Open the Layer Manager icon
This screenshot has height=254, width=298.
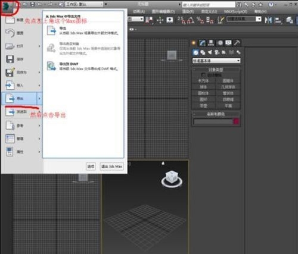click(289, 20)
